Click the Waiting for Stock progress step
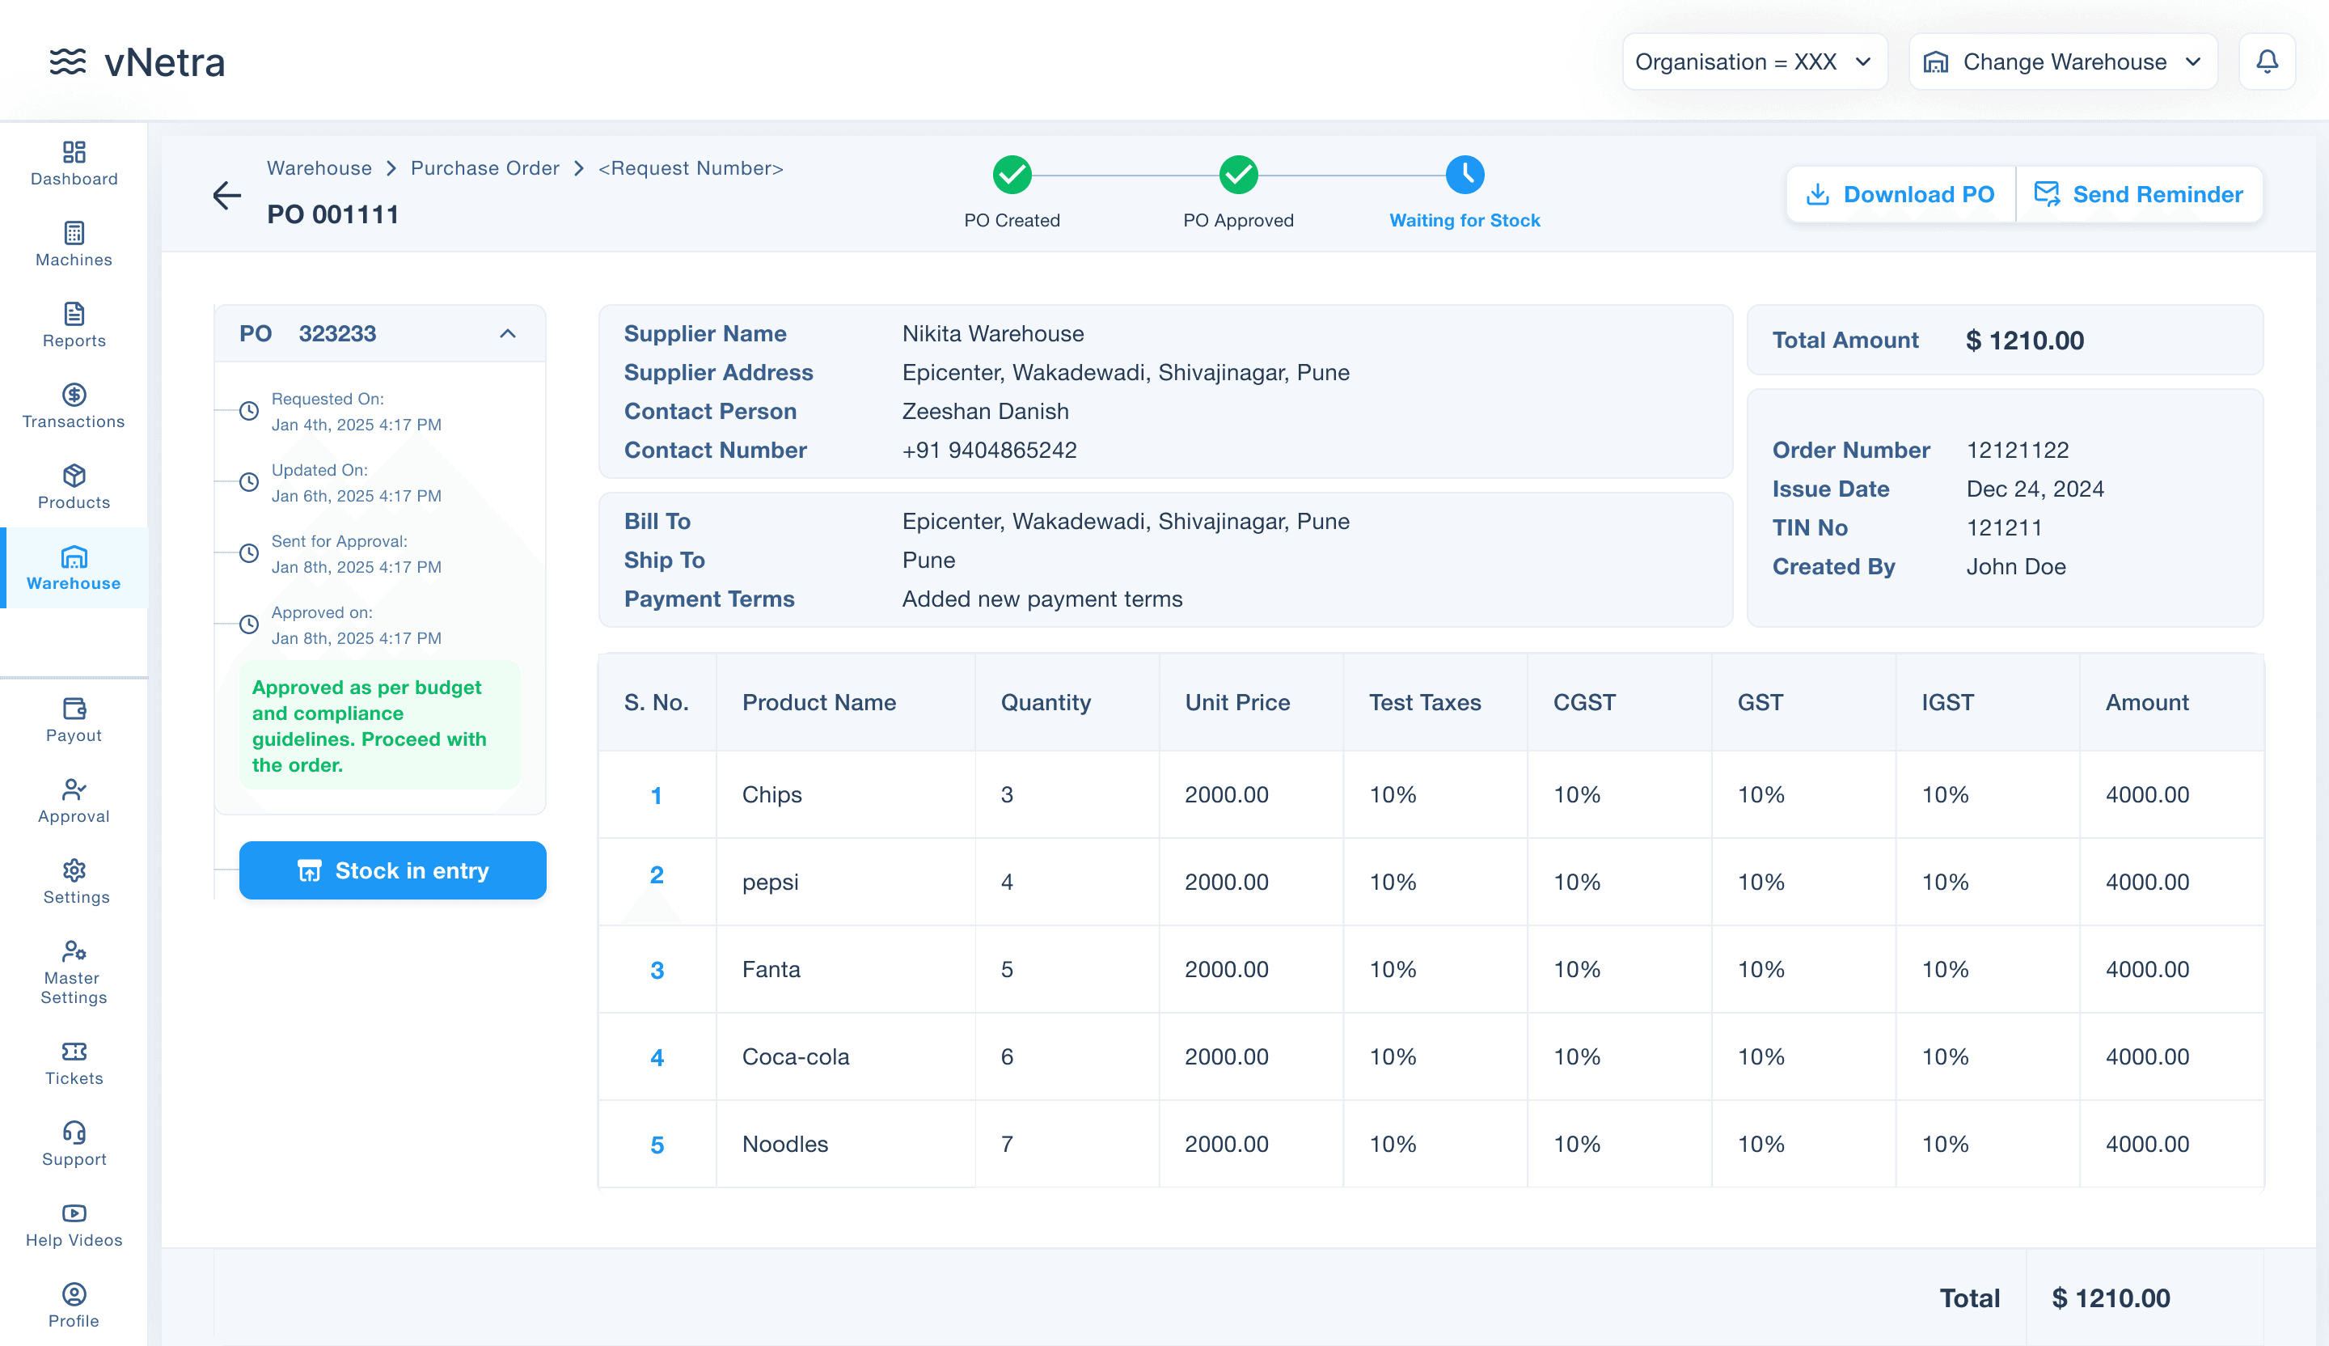Screen dimensions: 2329x1346 (1464, 176)
